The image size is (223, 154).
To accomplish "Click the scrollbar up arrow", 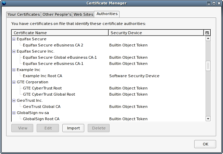I will coord(208,39).
